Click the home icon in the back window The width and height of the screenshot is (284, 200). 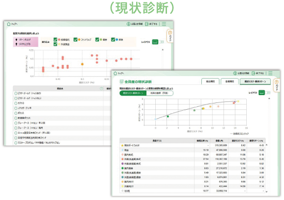pos(8,24)
